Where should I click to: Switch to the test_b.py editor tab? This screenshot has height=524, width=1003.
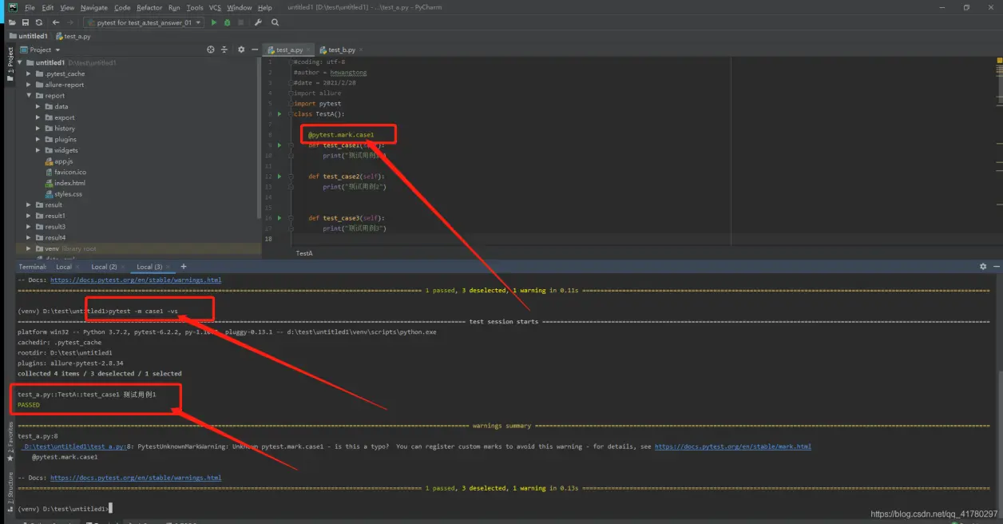pos(342,50)
